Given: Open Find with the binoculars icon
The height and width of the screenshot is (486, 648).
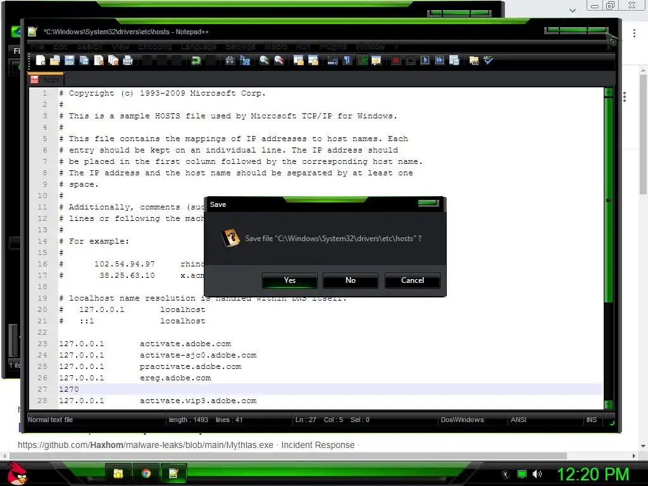Looking at the screenshot, I should [x=230, y=60].
